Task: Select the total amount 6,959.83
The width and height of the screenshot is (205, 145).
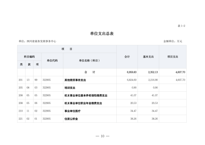Action: click(x=131, y=72)
